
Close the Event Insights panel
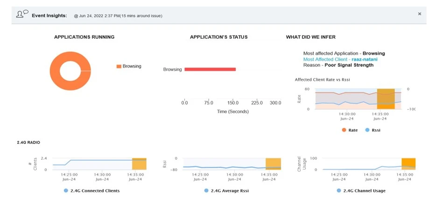pyautogui.click(x=419, y=14)
